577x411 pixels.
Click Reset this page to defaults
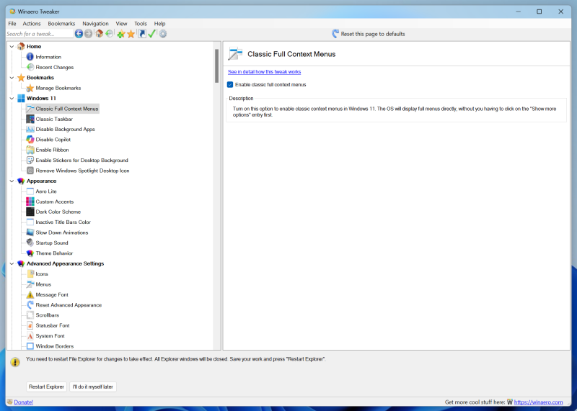369,34
